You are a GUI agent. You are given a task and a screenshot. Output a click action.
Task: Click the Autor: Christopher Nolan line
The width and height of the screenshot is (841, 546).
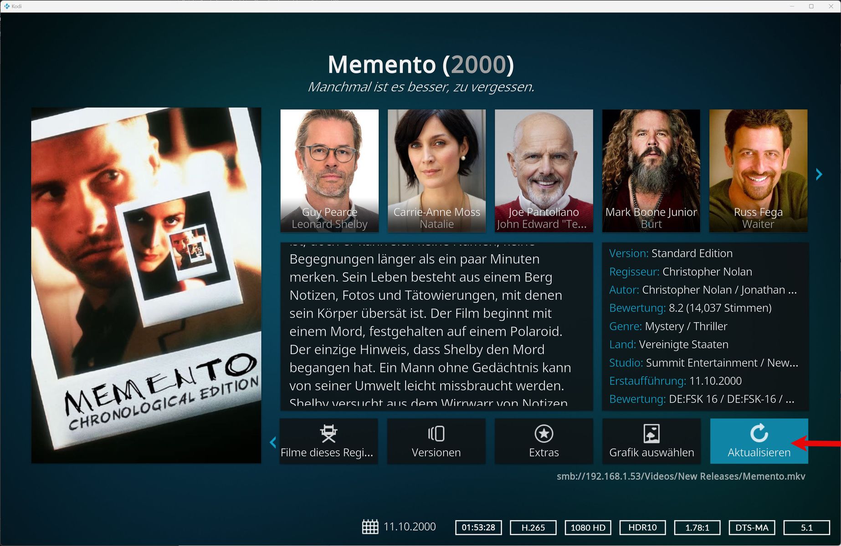(x=703, y=290)
